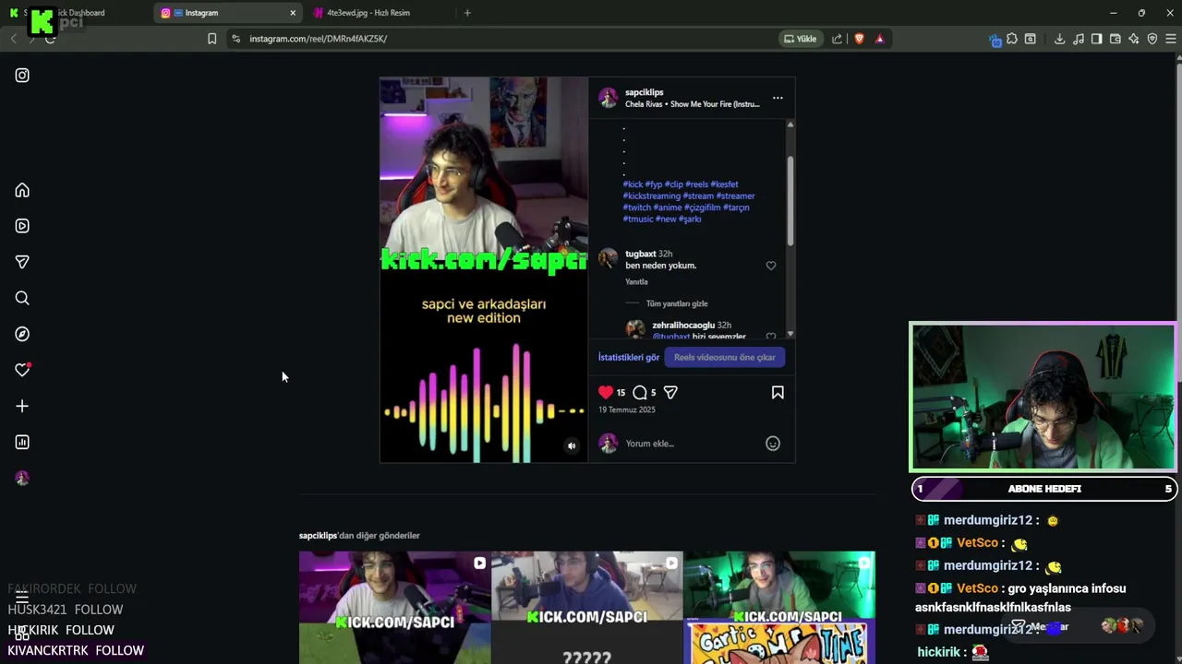
Task: Open the browser main menu icon
Action: [x=1171, y=39]
